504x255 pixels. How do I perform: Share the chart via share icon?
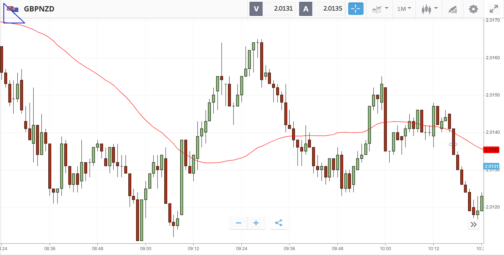279,223
